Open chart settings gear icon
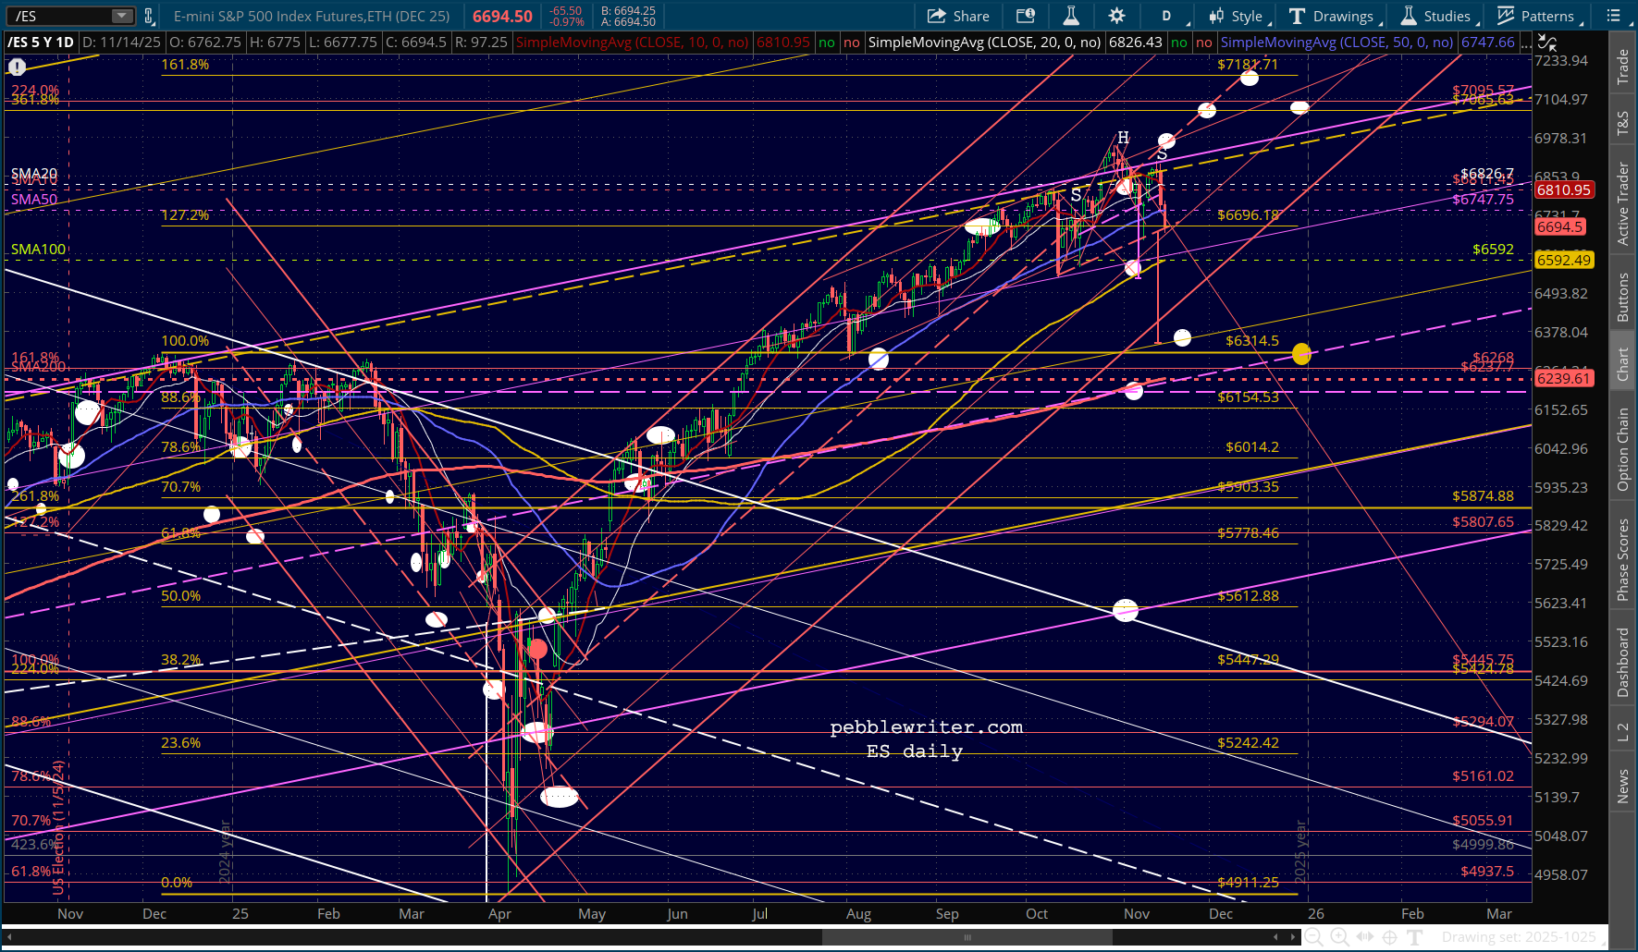 click(x=1116, y=16)
